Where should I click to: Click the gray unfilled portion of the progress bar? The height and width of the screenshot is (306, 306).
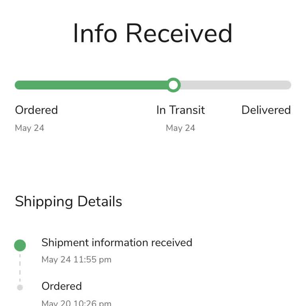point(235,85)
